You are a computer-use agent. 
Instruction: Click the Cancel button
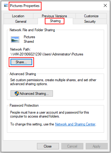tap(72, 146)
